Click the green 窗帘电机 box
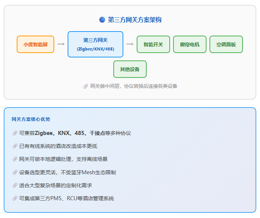The width and height of the screenshot is (260, 218). (x=190, y=44)
